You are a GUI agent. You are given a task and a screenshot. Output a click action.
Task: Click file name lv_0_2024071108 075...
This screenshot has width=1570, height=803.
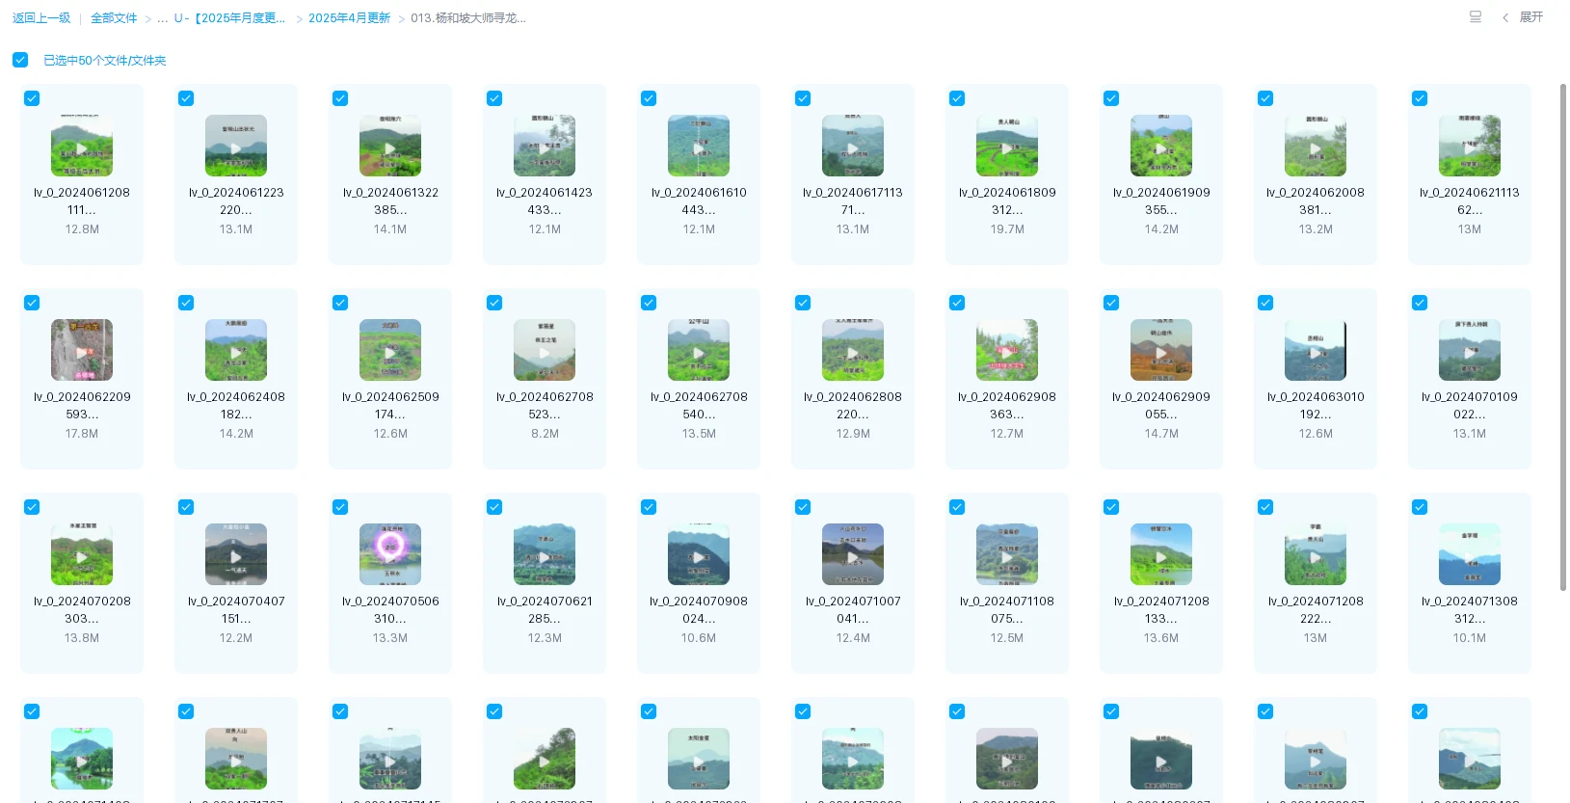[x=1007, y=610]
